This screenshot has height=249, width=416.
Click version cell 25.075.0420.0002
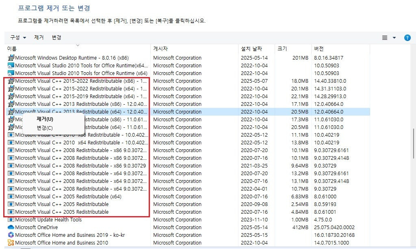334,227
